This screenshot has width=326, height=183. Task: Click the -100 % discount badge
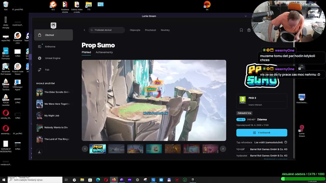[241, 119]
